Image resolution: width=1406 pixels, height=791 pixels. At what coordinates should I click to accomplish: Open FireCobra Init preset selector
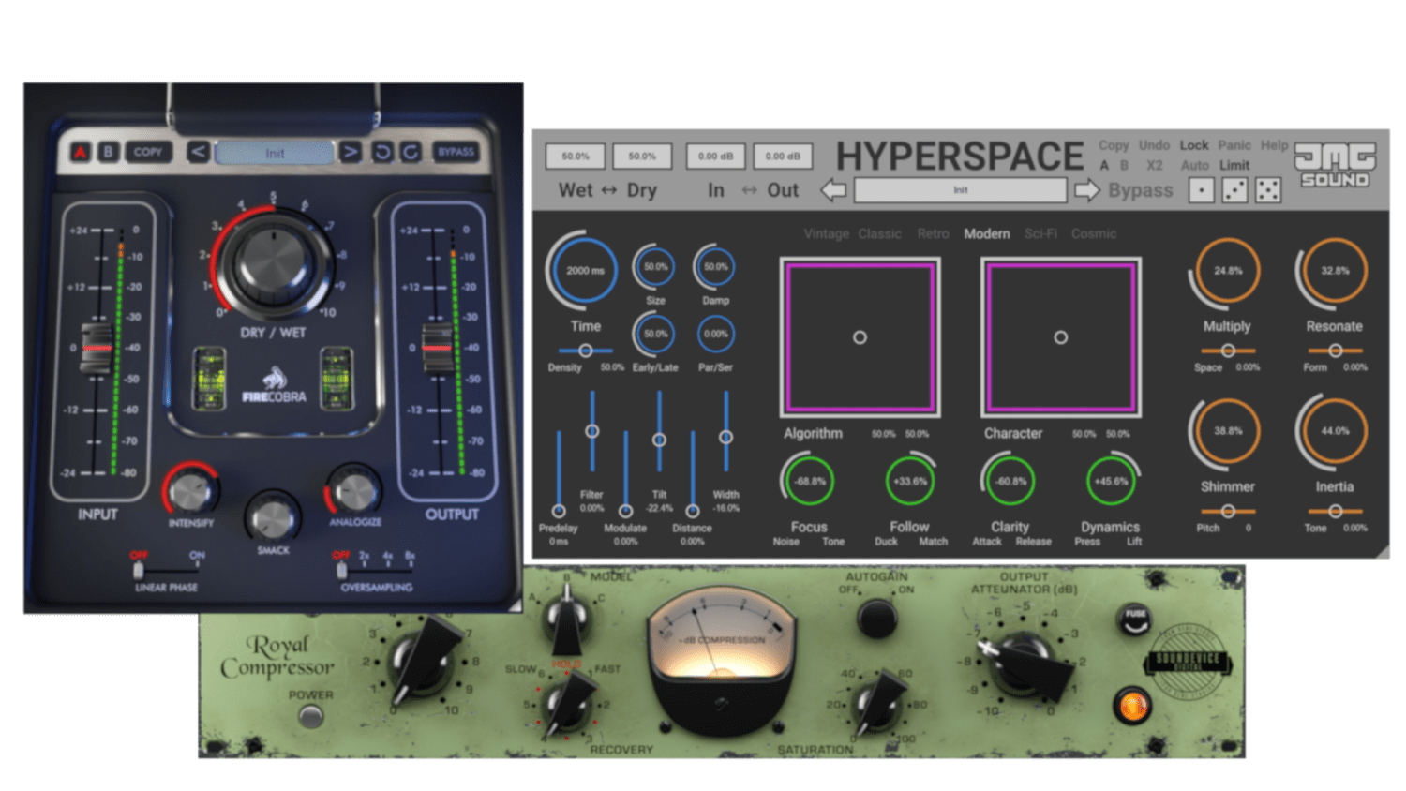[x=275, y=153]
